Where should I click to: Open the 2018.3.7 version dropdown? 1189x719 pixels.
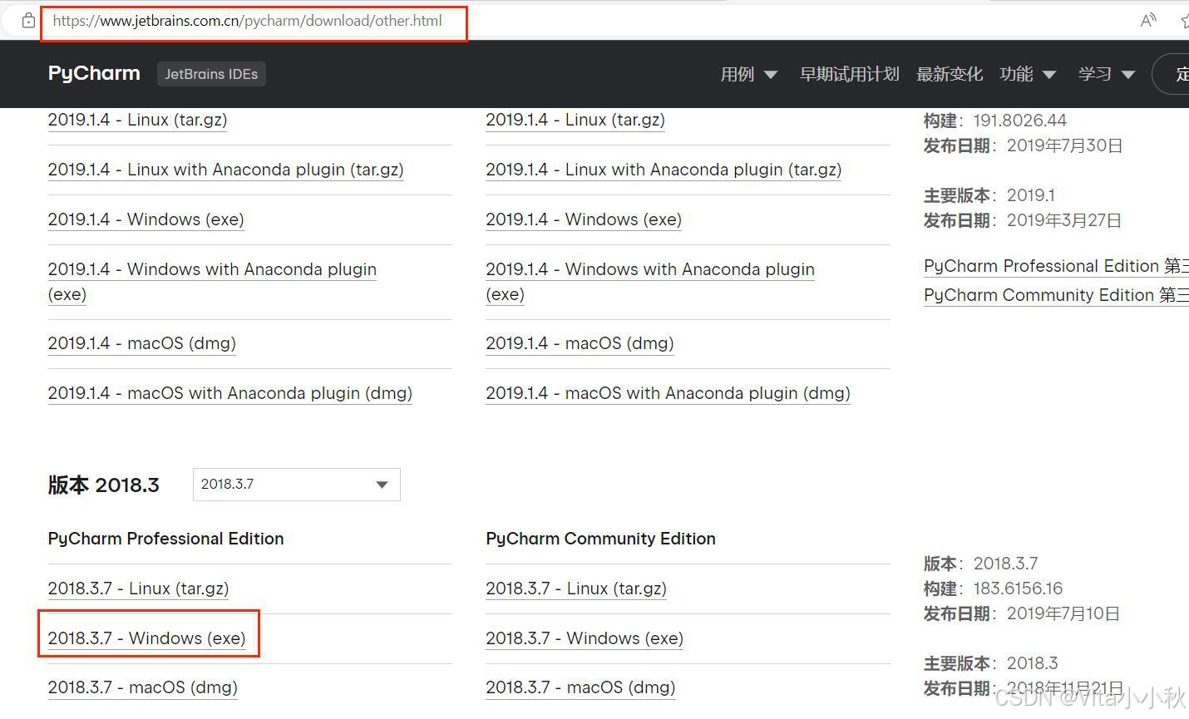pos(296,485)
